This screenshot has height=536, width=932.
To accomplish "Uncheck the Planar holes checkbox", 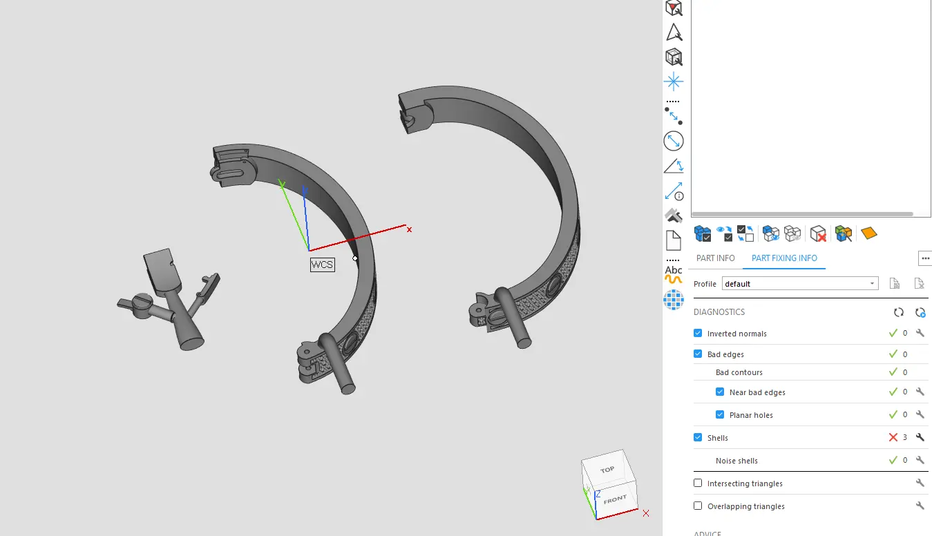I will point(720,415).
